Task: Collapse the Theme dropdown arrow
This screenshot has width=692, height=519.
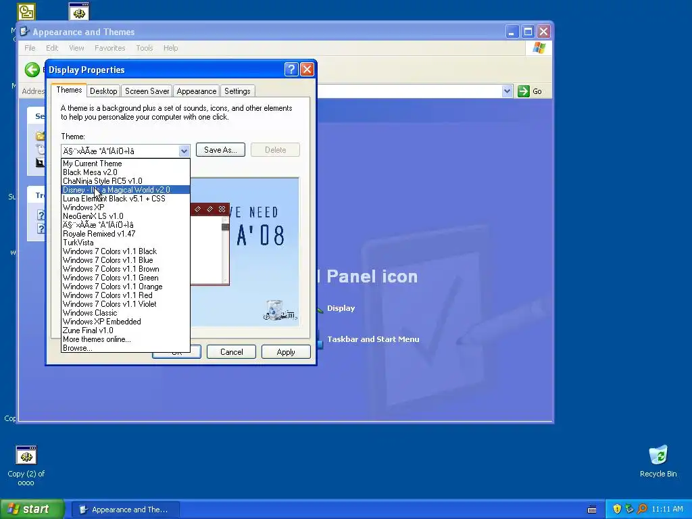Action: coord(184,151)
